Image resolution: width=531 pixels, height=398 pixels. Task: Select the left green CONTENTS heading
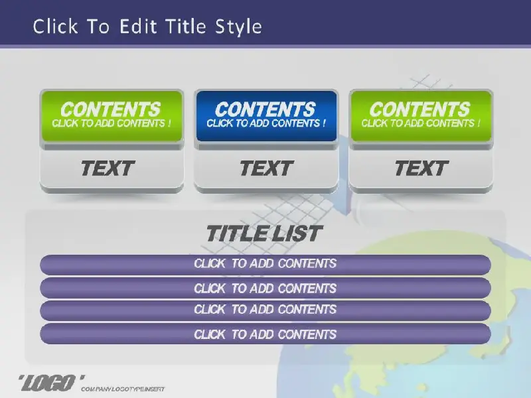[111, 109]
